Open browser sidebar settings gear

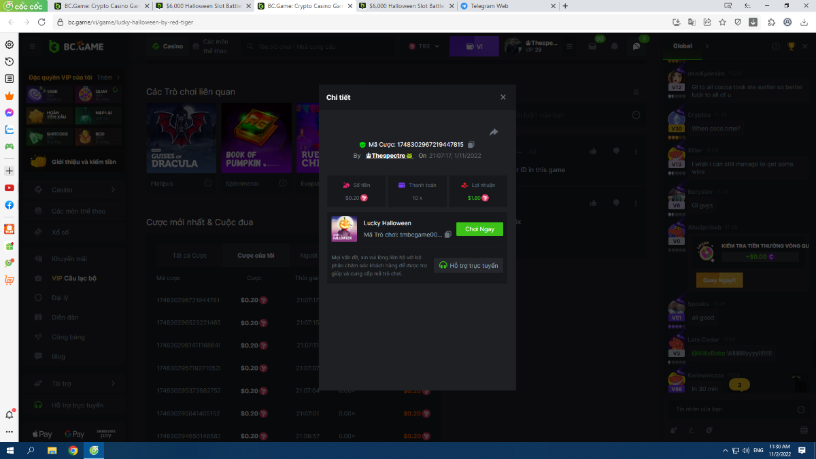pos(10,45)
